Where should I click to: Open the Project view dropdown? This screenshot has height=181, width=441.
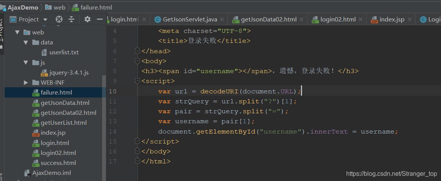pos(45,20)
